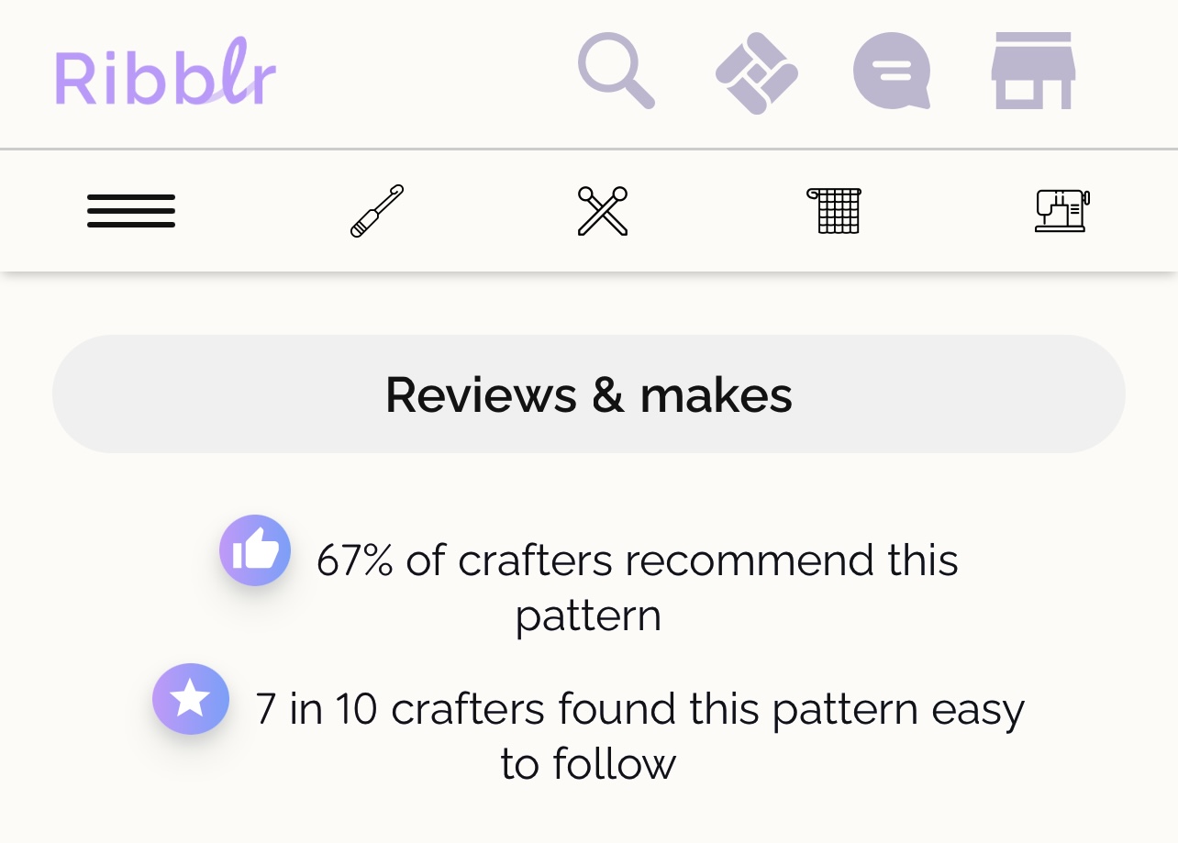This screenshot has width=1178, height=843.
Task: Open the chat speech bubble icon
Action: click(892, 71)
